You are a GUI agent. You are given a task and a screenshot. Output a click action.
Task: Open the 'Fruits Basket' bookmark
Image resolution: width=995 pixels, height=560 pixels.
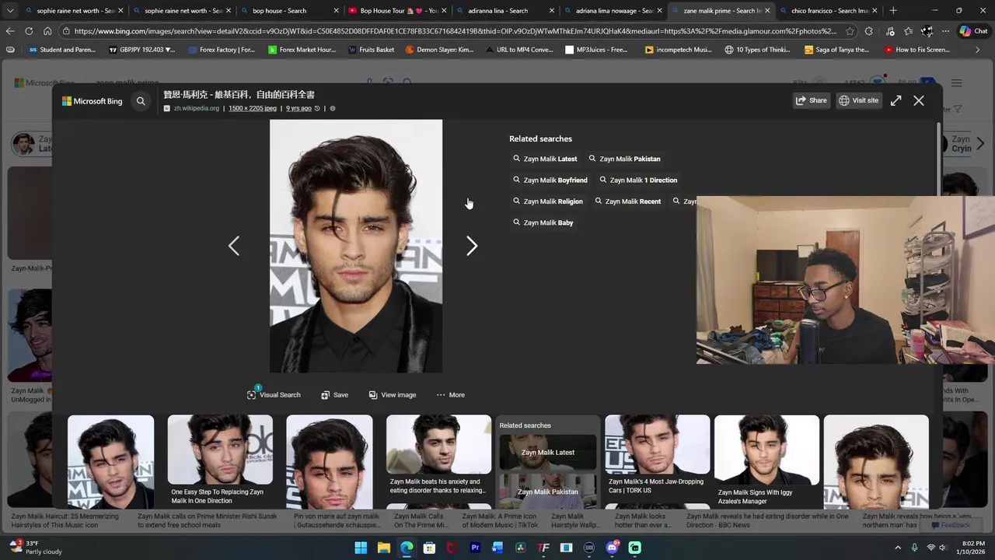click(x=372, y=50)
